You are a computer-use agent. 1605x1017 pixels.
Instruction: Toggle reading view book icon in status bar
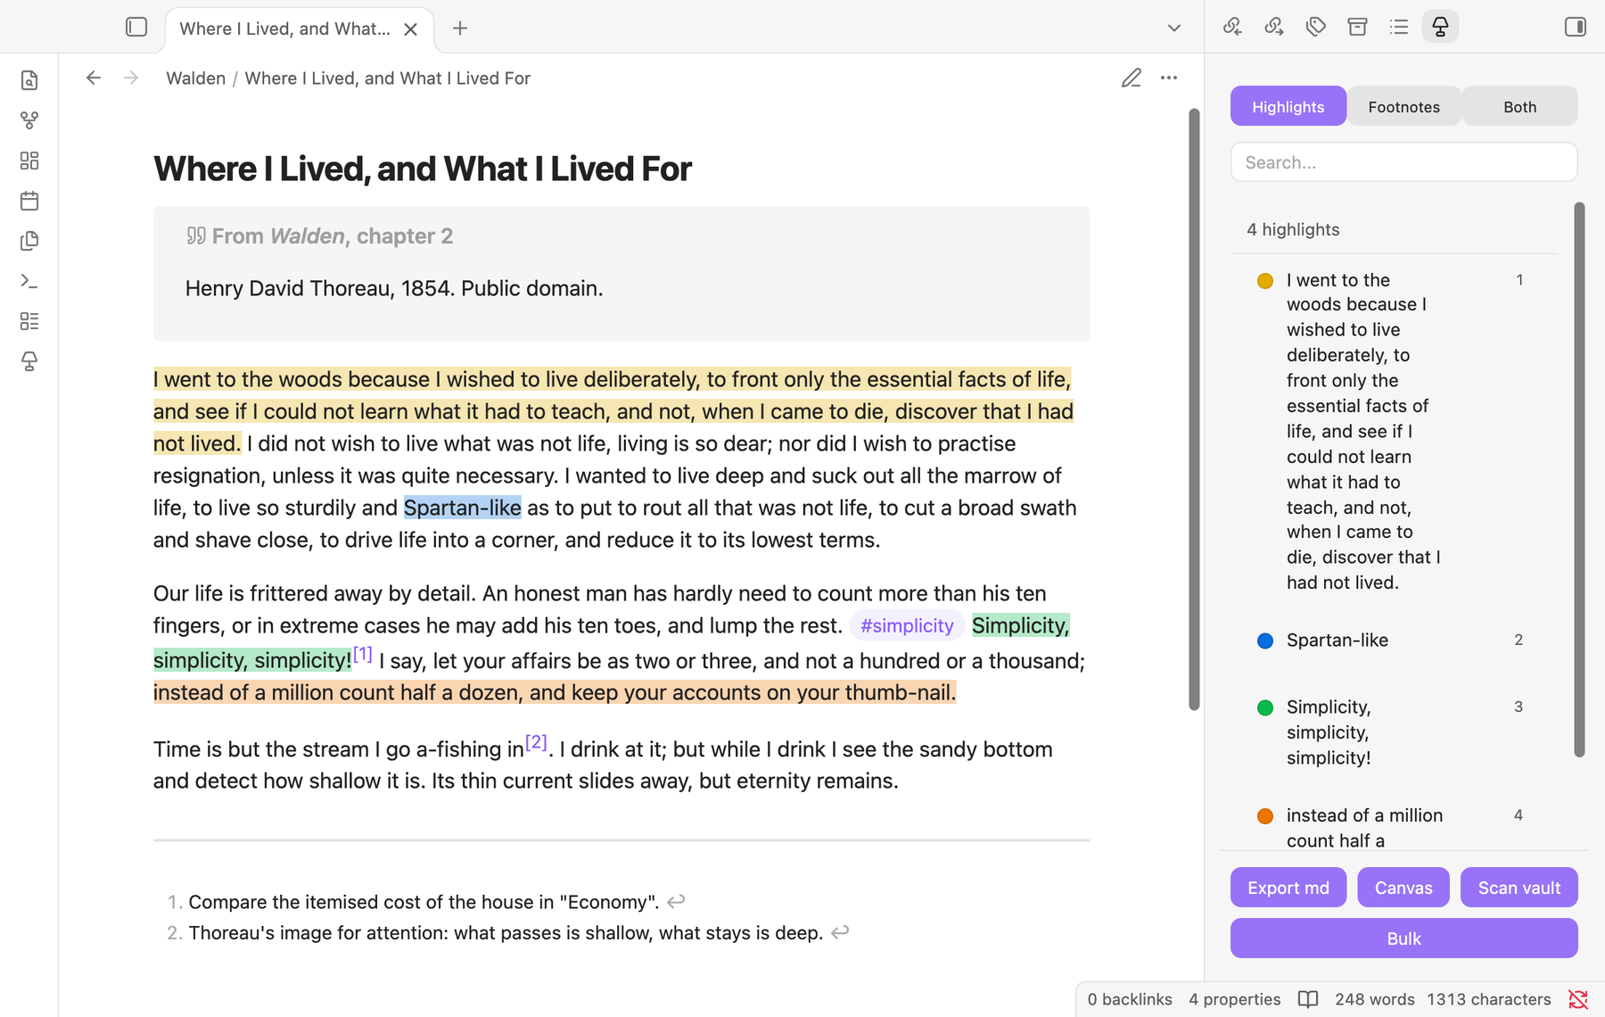1307,999
